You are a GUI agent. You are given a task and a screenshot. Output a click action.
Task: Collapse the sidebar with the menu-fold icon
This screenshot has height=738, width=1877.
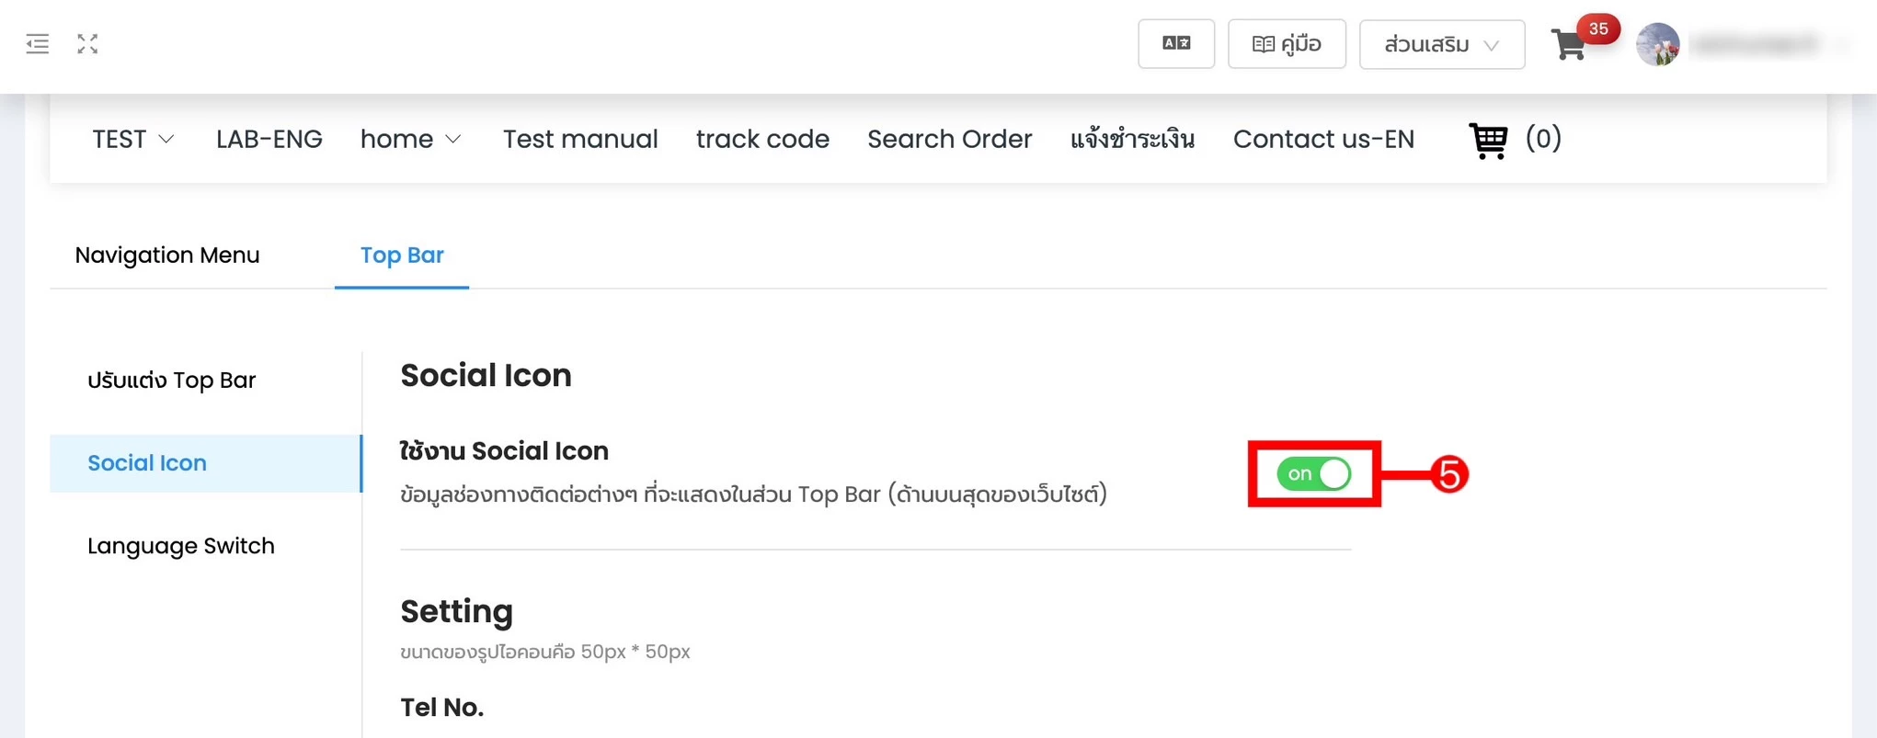coord(38,43)
